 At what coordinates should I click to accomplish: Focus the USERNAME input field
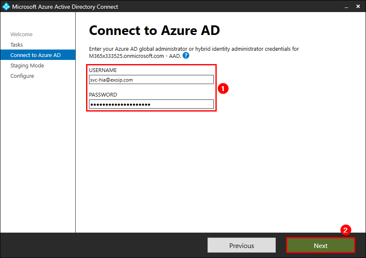[x=151, y=79]
